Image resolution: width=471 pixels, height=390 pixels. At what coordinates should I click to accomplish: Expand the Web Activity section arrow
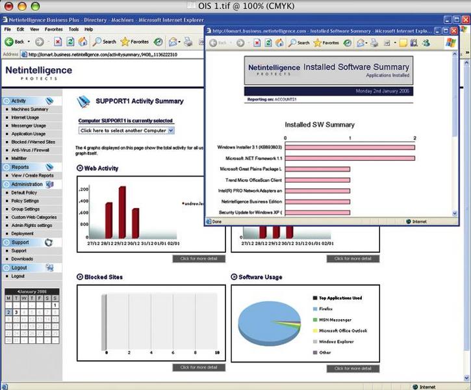[x=80, y=168]
